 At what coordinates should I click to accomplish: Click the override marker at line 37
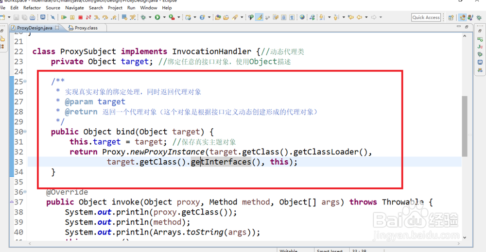tap(12, 202)
